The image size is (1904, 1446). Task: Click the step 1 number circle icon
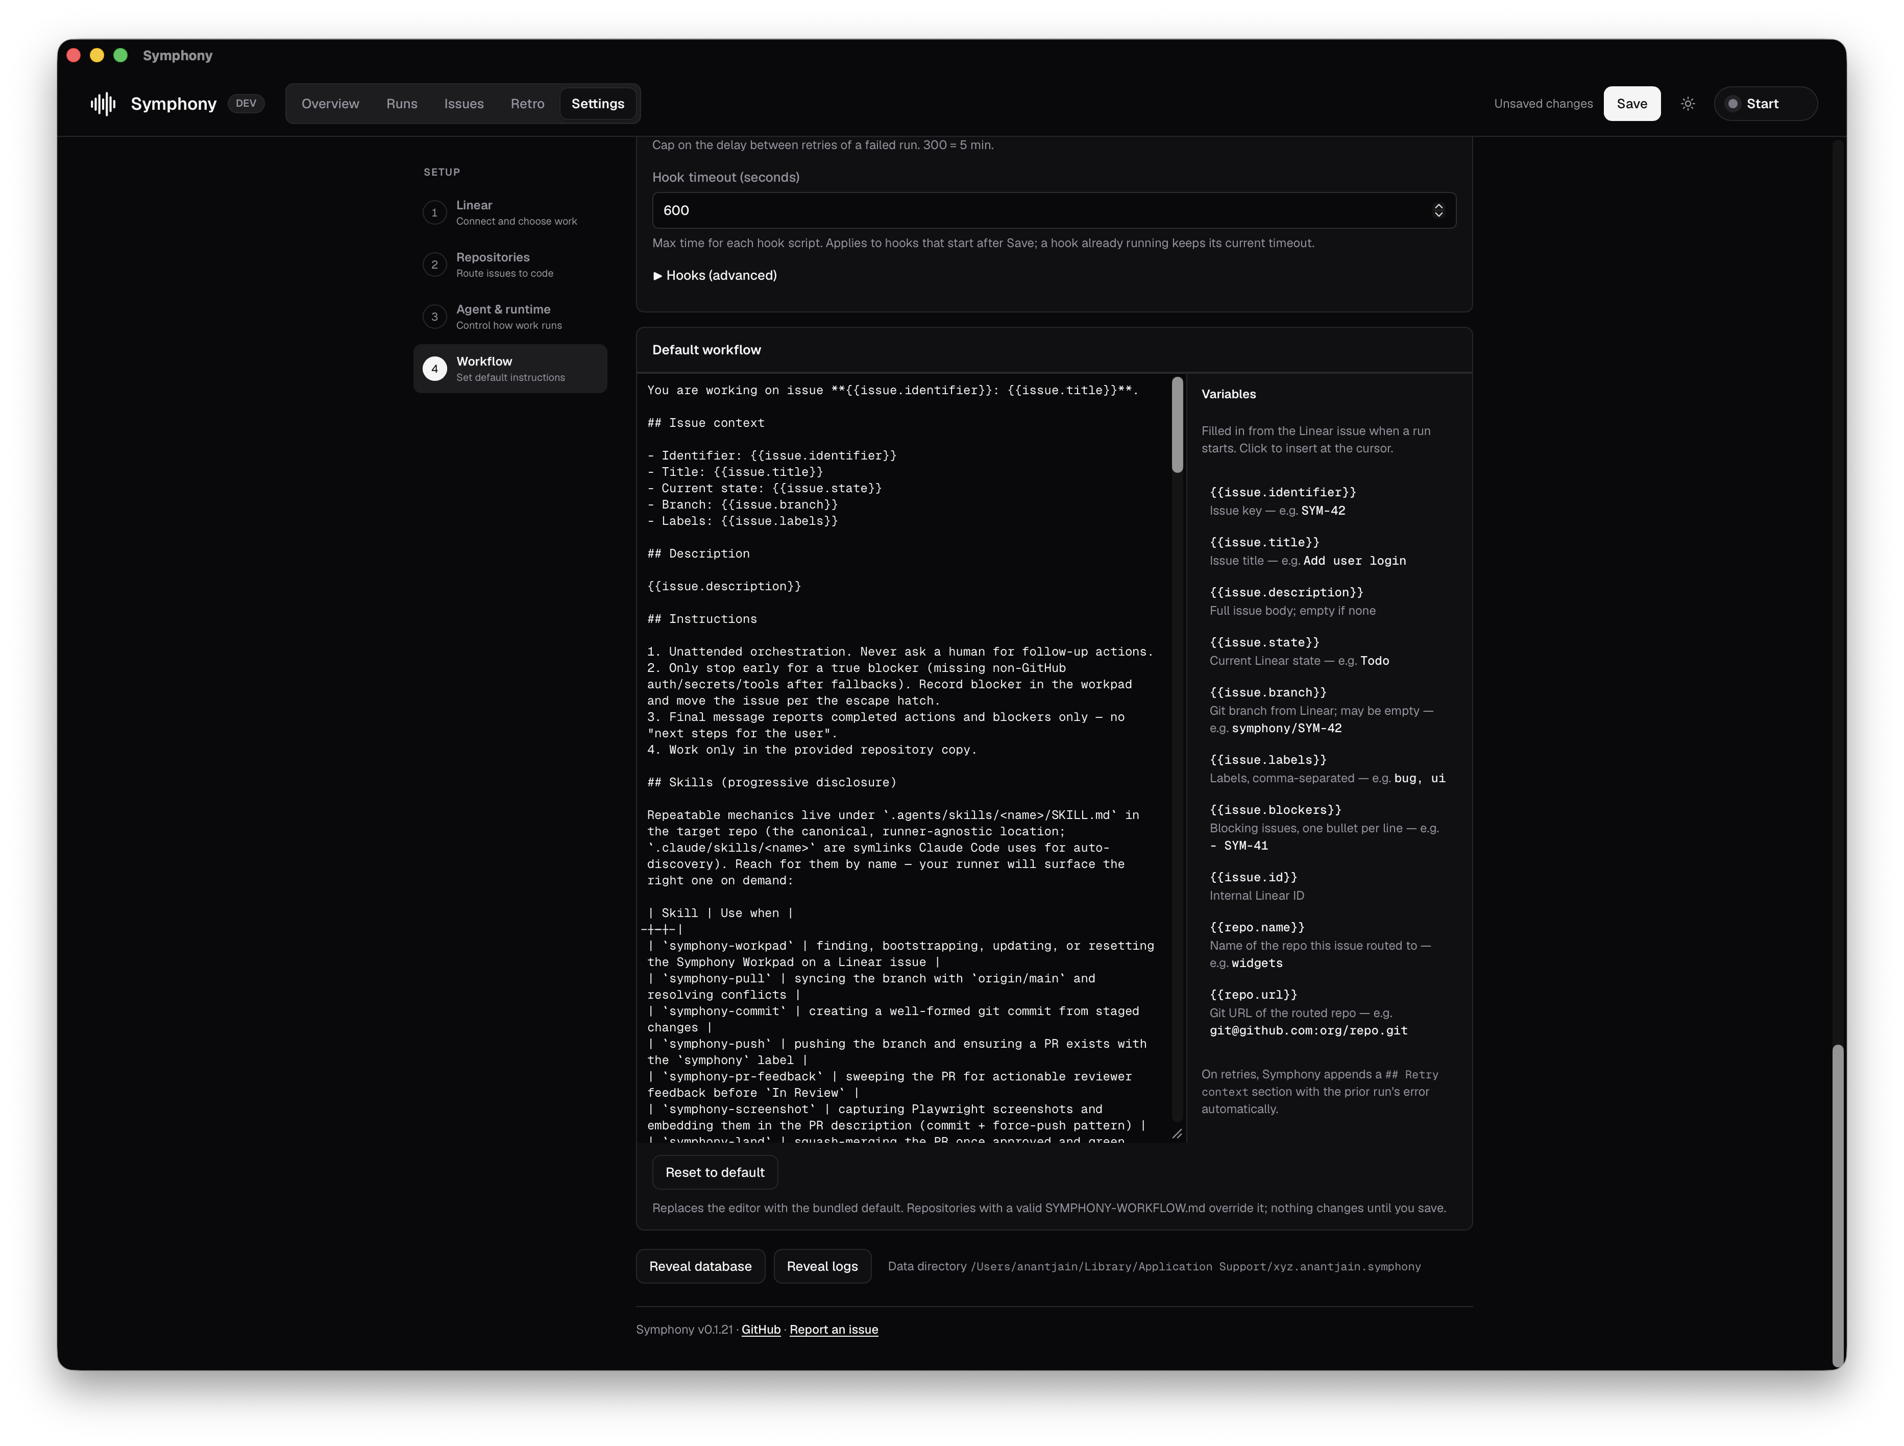point(435,213)
